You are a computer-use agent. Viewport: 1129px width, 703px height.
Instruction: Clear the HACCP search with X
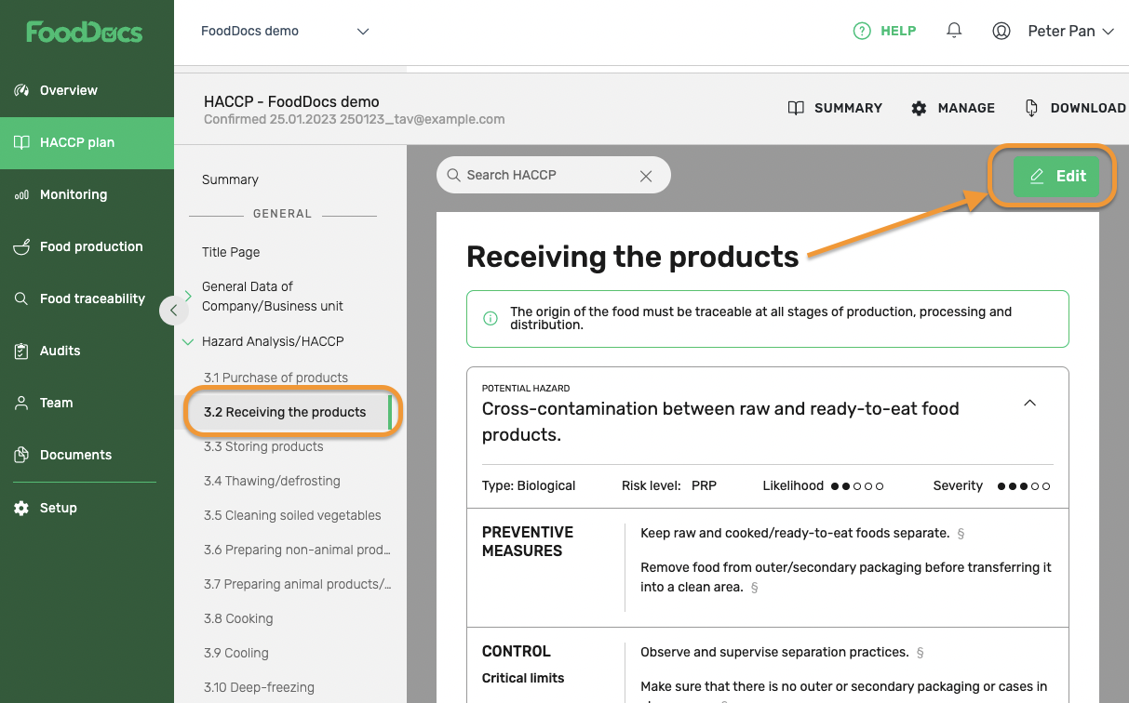tap(646, 176)
